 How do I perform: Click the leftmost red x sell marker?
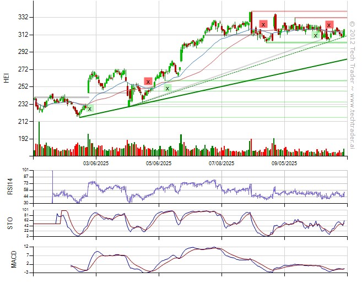[148, 81]
